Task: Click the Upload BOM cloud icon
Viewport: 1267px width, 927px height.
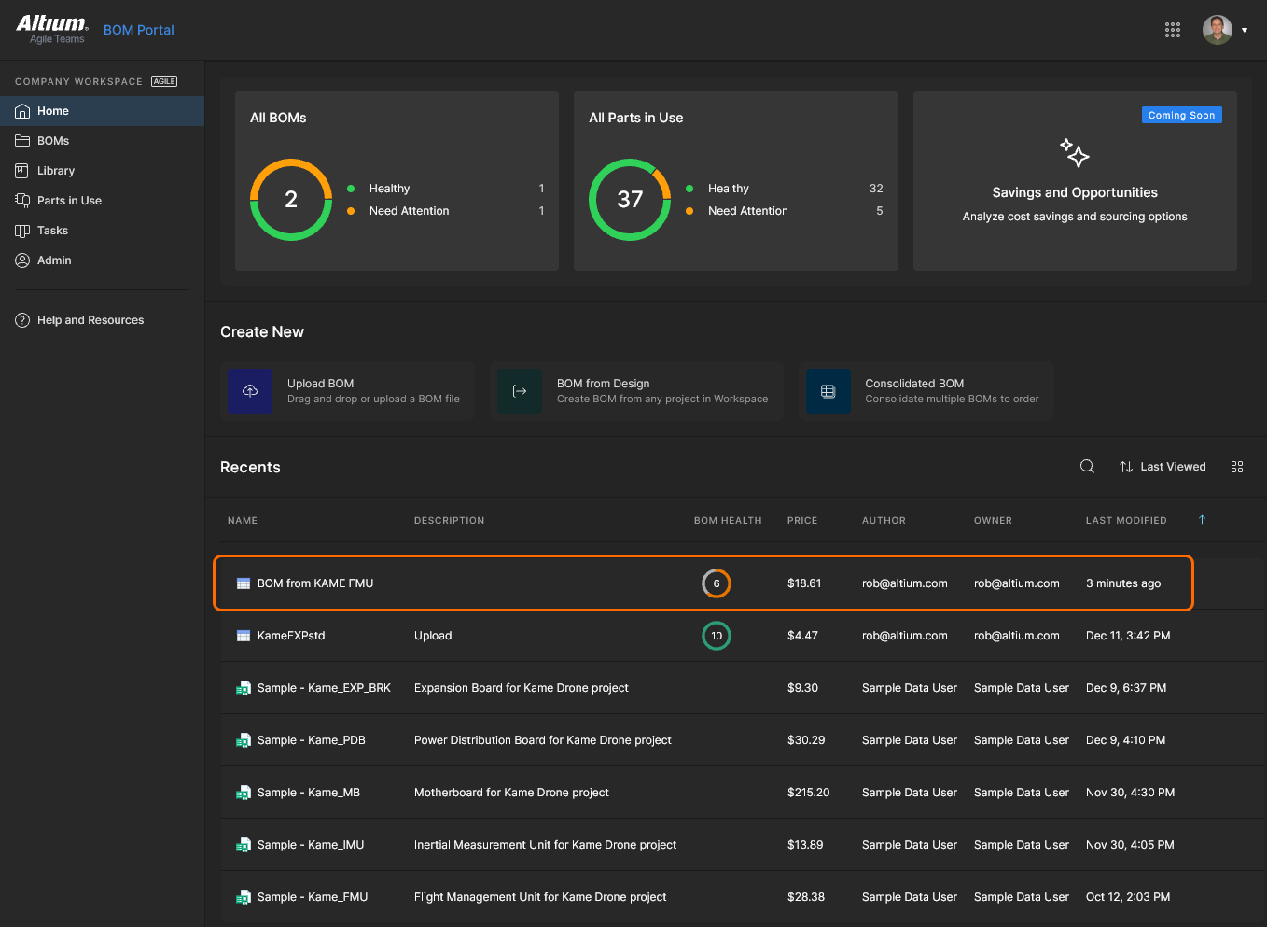Action: [x=250, y=391]
